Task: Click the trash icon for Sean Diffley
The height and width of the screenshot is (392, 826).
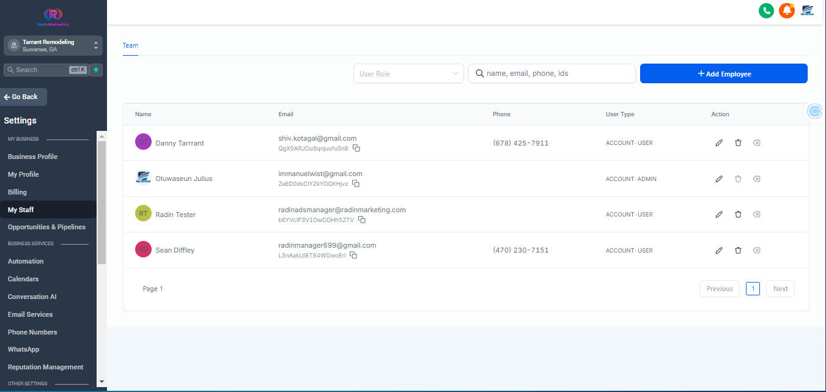Action: 738,251
